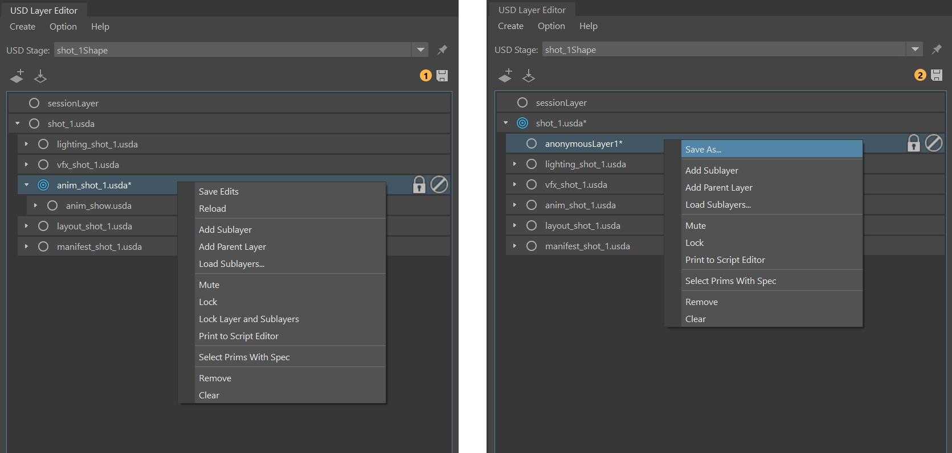952x453 pixels.
Task: Expand lighting_shot_1.usda in left editor
Action: click(27, 144)
